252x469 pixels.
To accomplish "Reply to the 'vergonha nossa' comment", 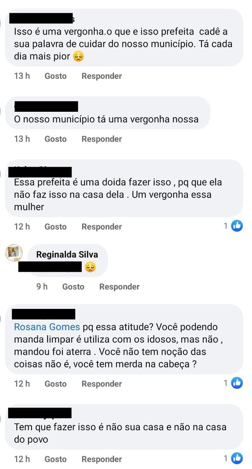I will [x=102, y=139].
